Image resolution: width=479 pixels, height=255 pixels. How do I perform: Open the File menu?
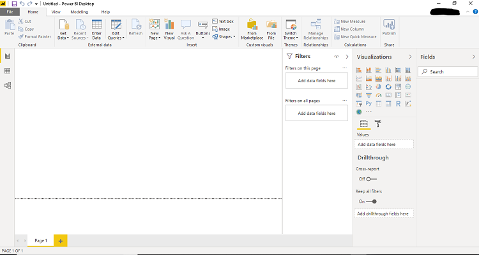pyautogui.click(x=10, y=12)
